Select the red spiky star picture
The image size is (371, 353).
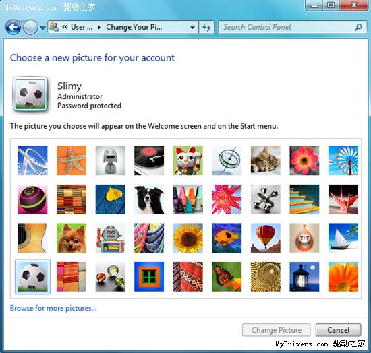227,199
